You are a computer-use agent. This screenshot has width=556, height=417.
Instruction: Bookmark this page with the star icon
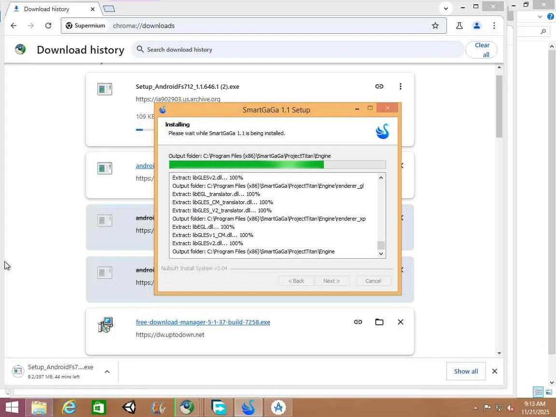(435, 26)
